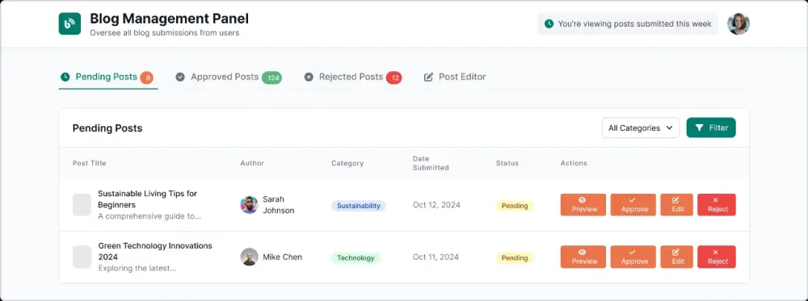Click 'A comprehensive guide to...' excerpt
The height and width of the screenshot is (301, 808).
point(149,216)
